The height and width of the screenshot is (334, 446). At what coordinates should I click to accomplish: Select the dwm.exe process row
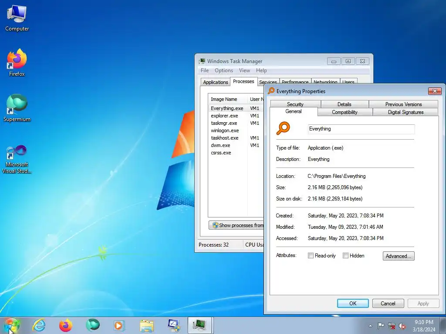[x=236, y=145]
